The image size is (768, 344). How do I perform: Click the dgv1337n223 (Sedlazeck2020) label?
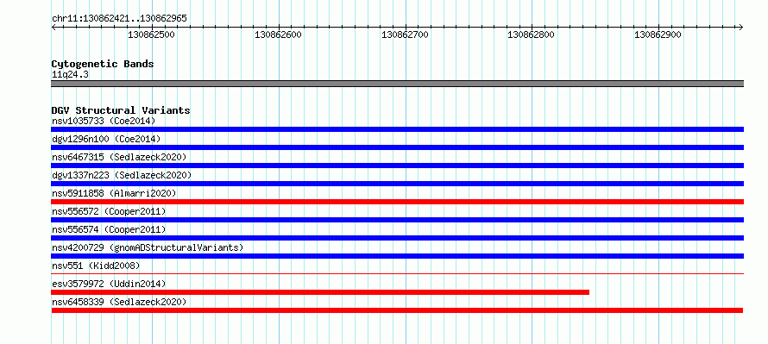(122, 175)
